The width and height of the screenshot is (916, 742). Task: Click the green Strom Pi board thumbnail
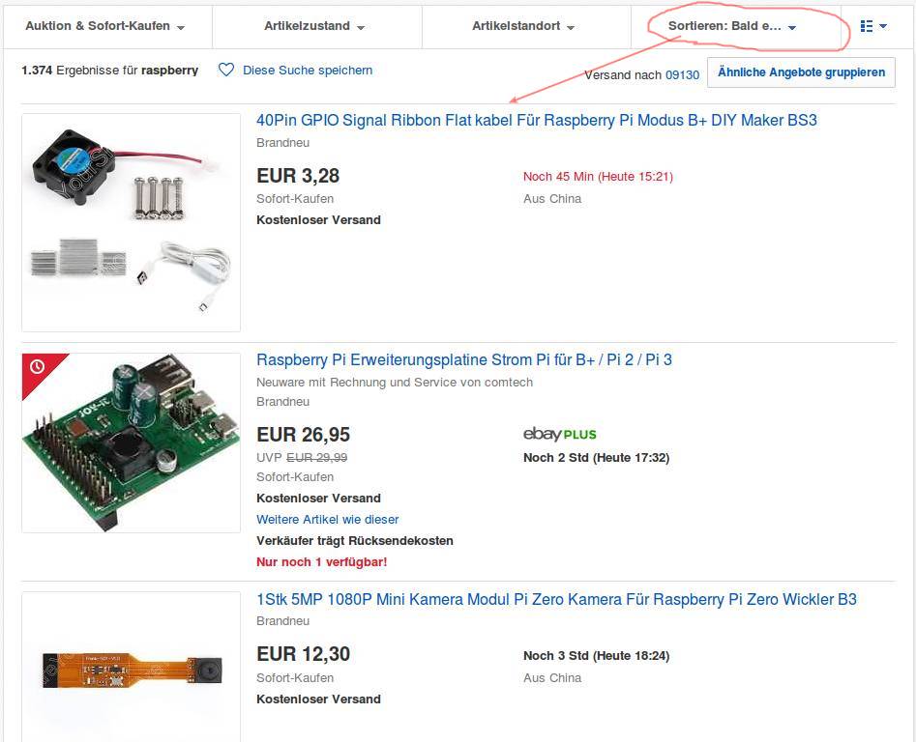click(131, 442)
